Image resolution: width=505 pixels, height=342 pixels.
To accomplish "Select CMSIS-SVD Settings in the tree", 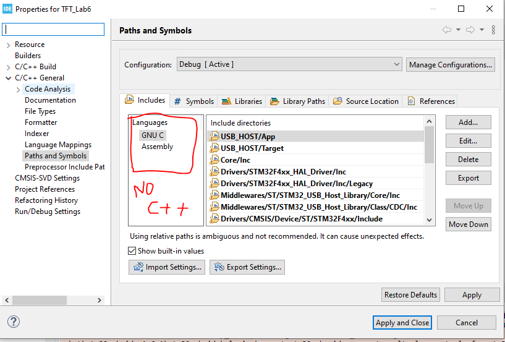I will [x=47, y=178].
